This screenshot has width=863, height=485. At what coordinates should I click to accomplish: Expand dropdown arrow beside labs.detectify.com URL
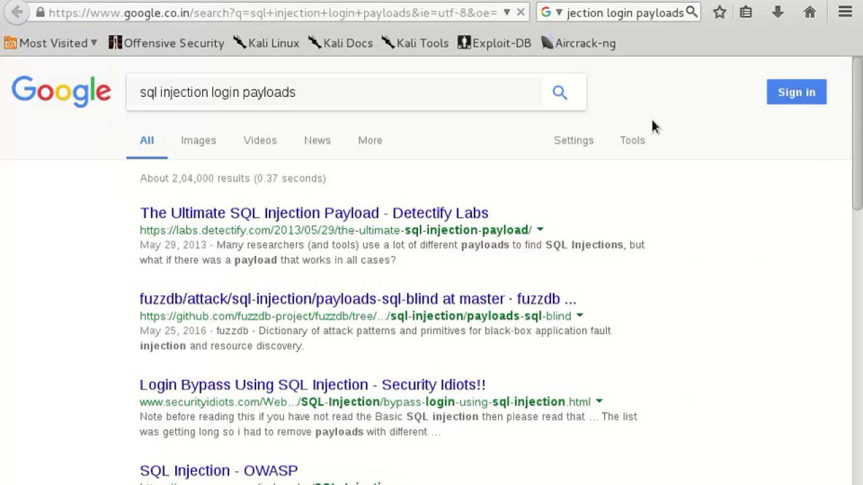[540, 230]
